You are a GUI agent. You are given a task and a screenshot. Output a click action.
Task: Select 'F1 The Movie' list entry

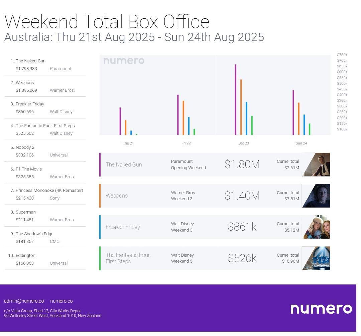tap(29, 169)
